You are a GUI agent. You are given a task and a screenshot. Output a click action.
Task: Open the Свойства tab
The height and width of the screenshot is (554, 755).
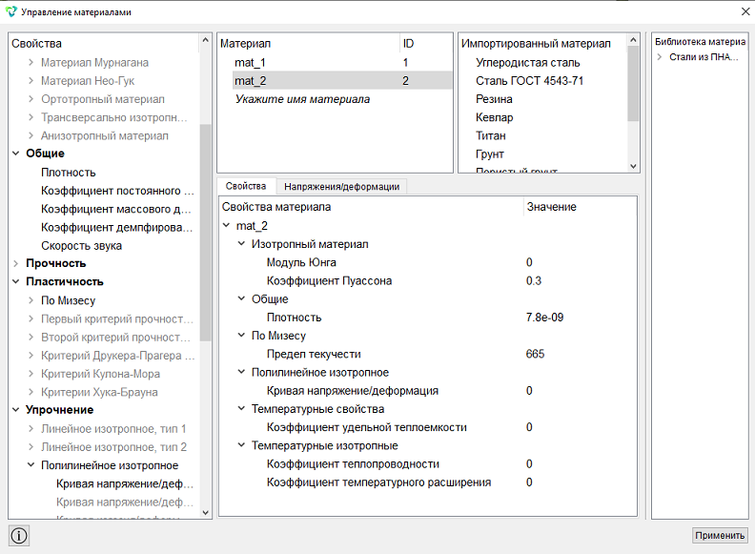click(246, 186)
